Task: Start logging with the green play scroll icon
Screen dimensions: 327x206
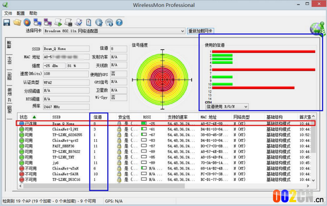Action: pos(58,22)
